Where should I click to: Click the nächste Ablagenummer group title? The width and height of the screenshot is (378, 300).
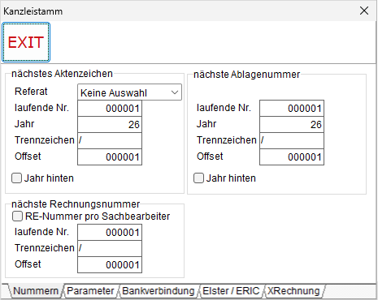[x=246, y=75]
